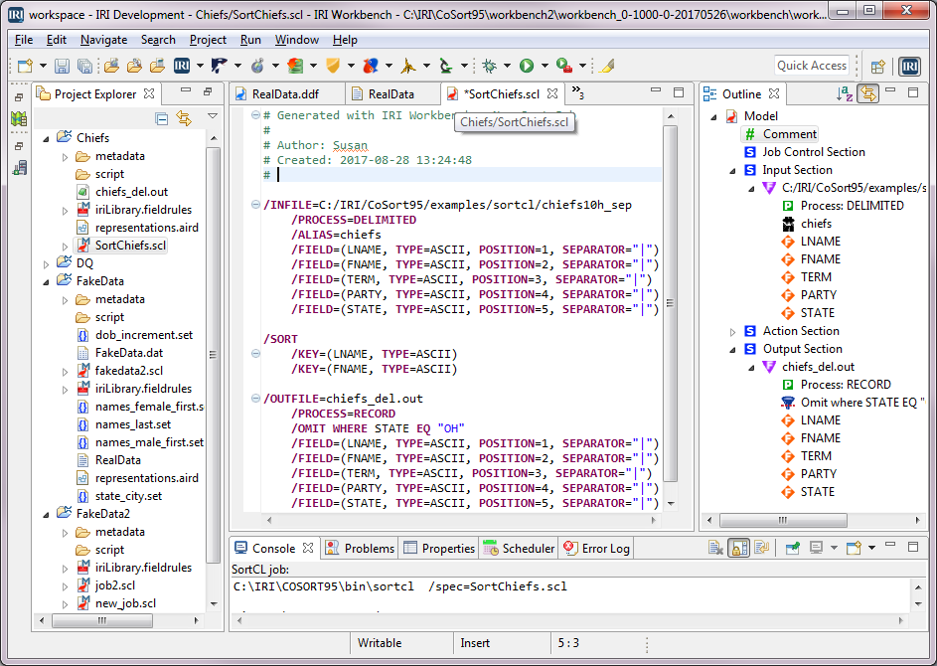Click the Display Selected Console icon

click(x=816, y=548)
